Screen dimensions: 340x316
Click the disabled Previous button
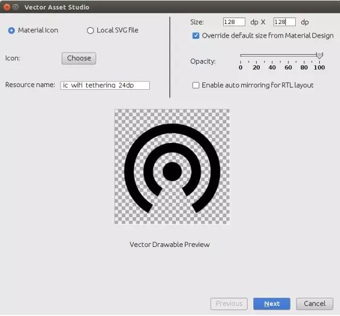point(229,304)
